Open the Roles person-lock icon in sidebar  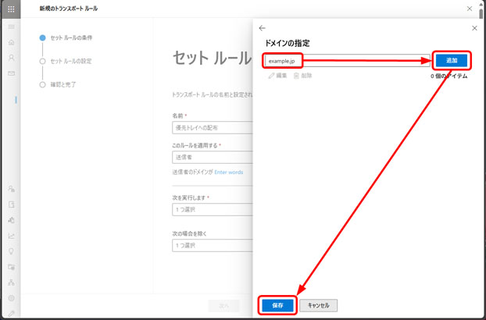click(x=12, y=189)
